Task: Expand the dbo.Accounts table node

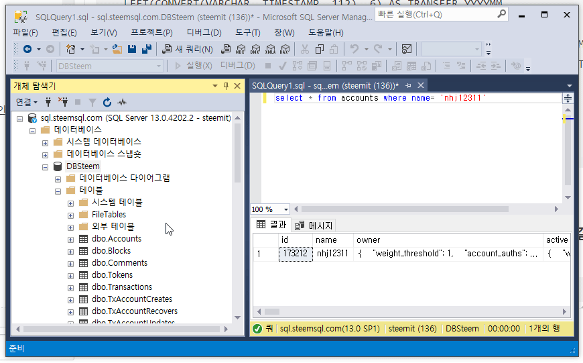Action: coord(70,240)
